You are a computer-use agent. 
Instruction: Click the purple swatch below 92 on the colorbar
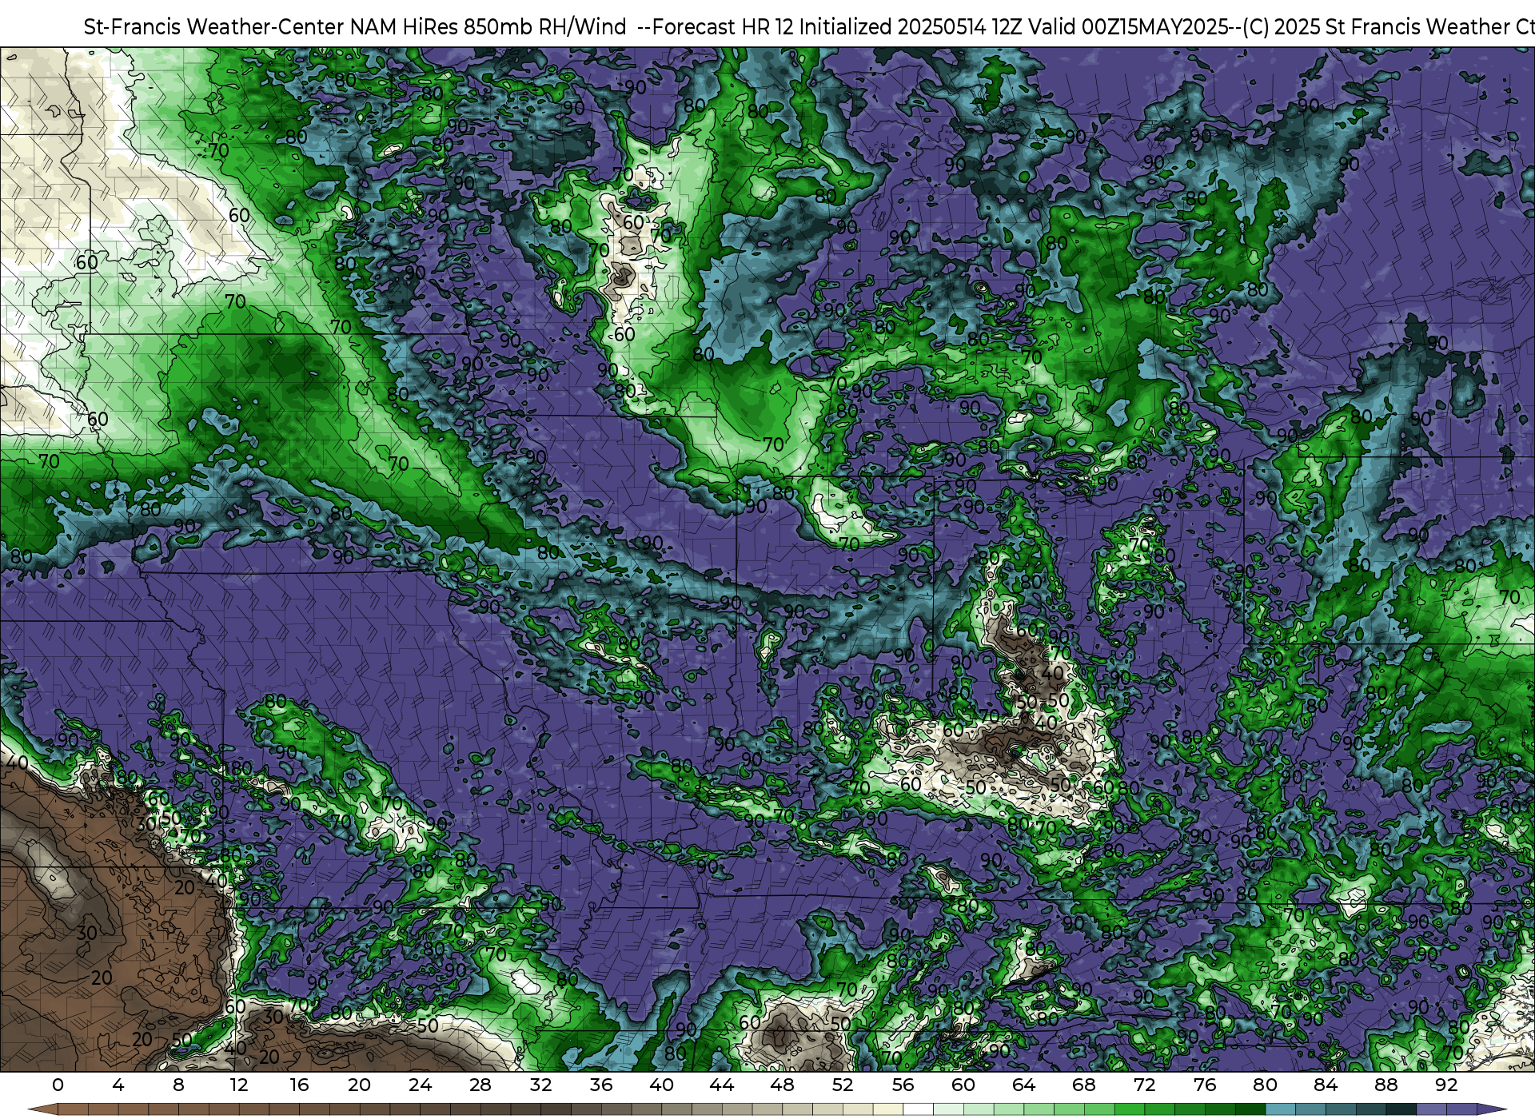[x=1461, y=1109]
